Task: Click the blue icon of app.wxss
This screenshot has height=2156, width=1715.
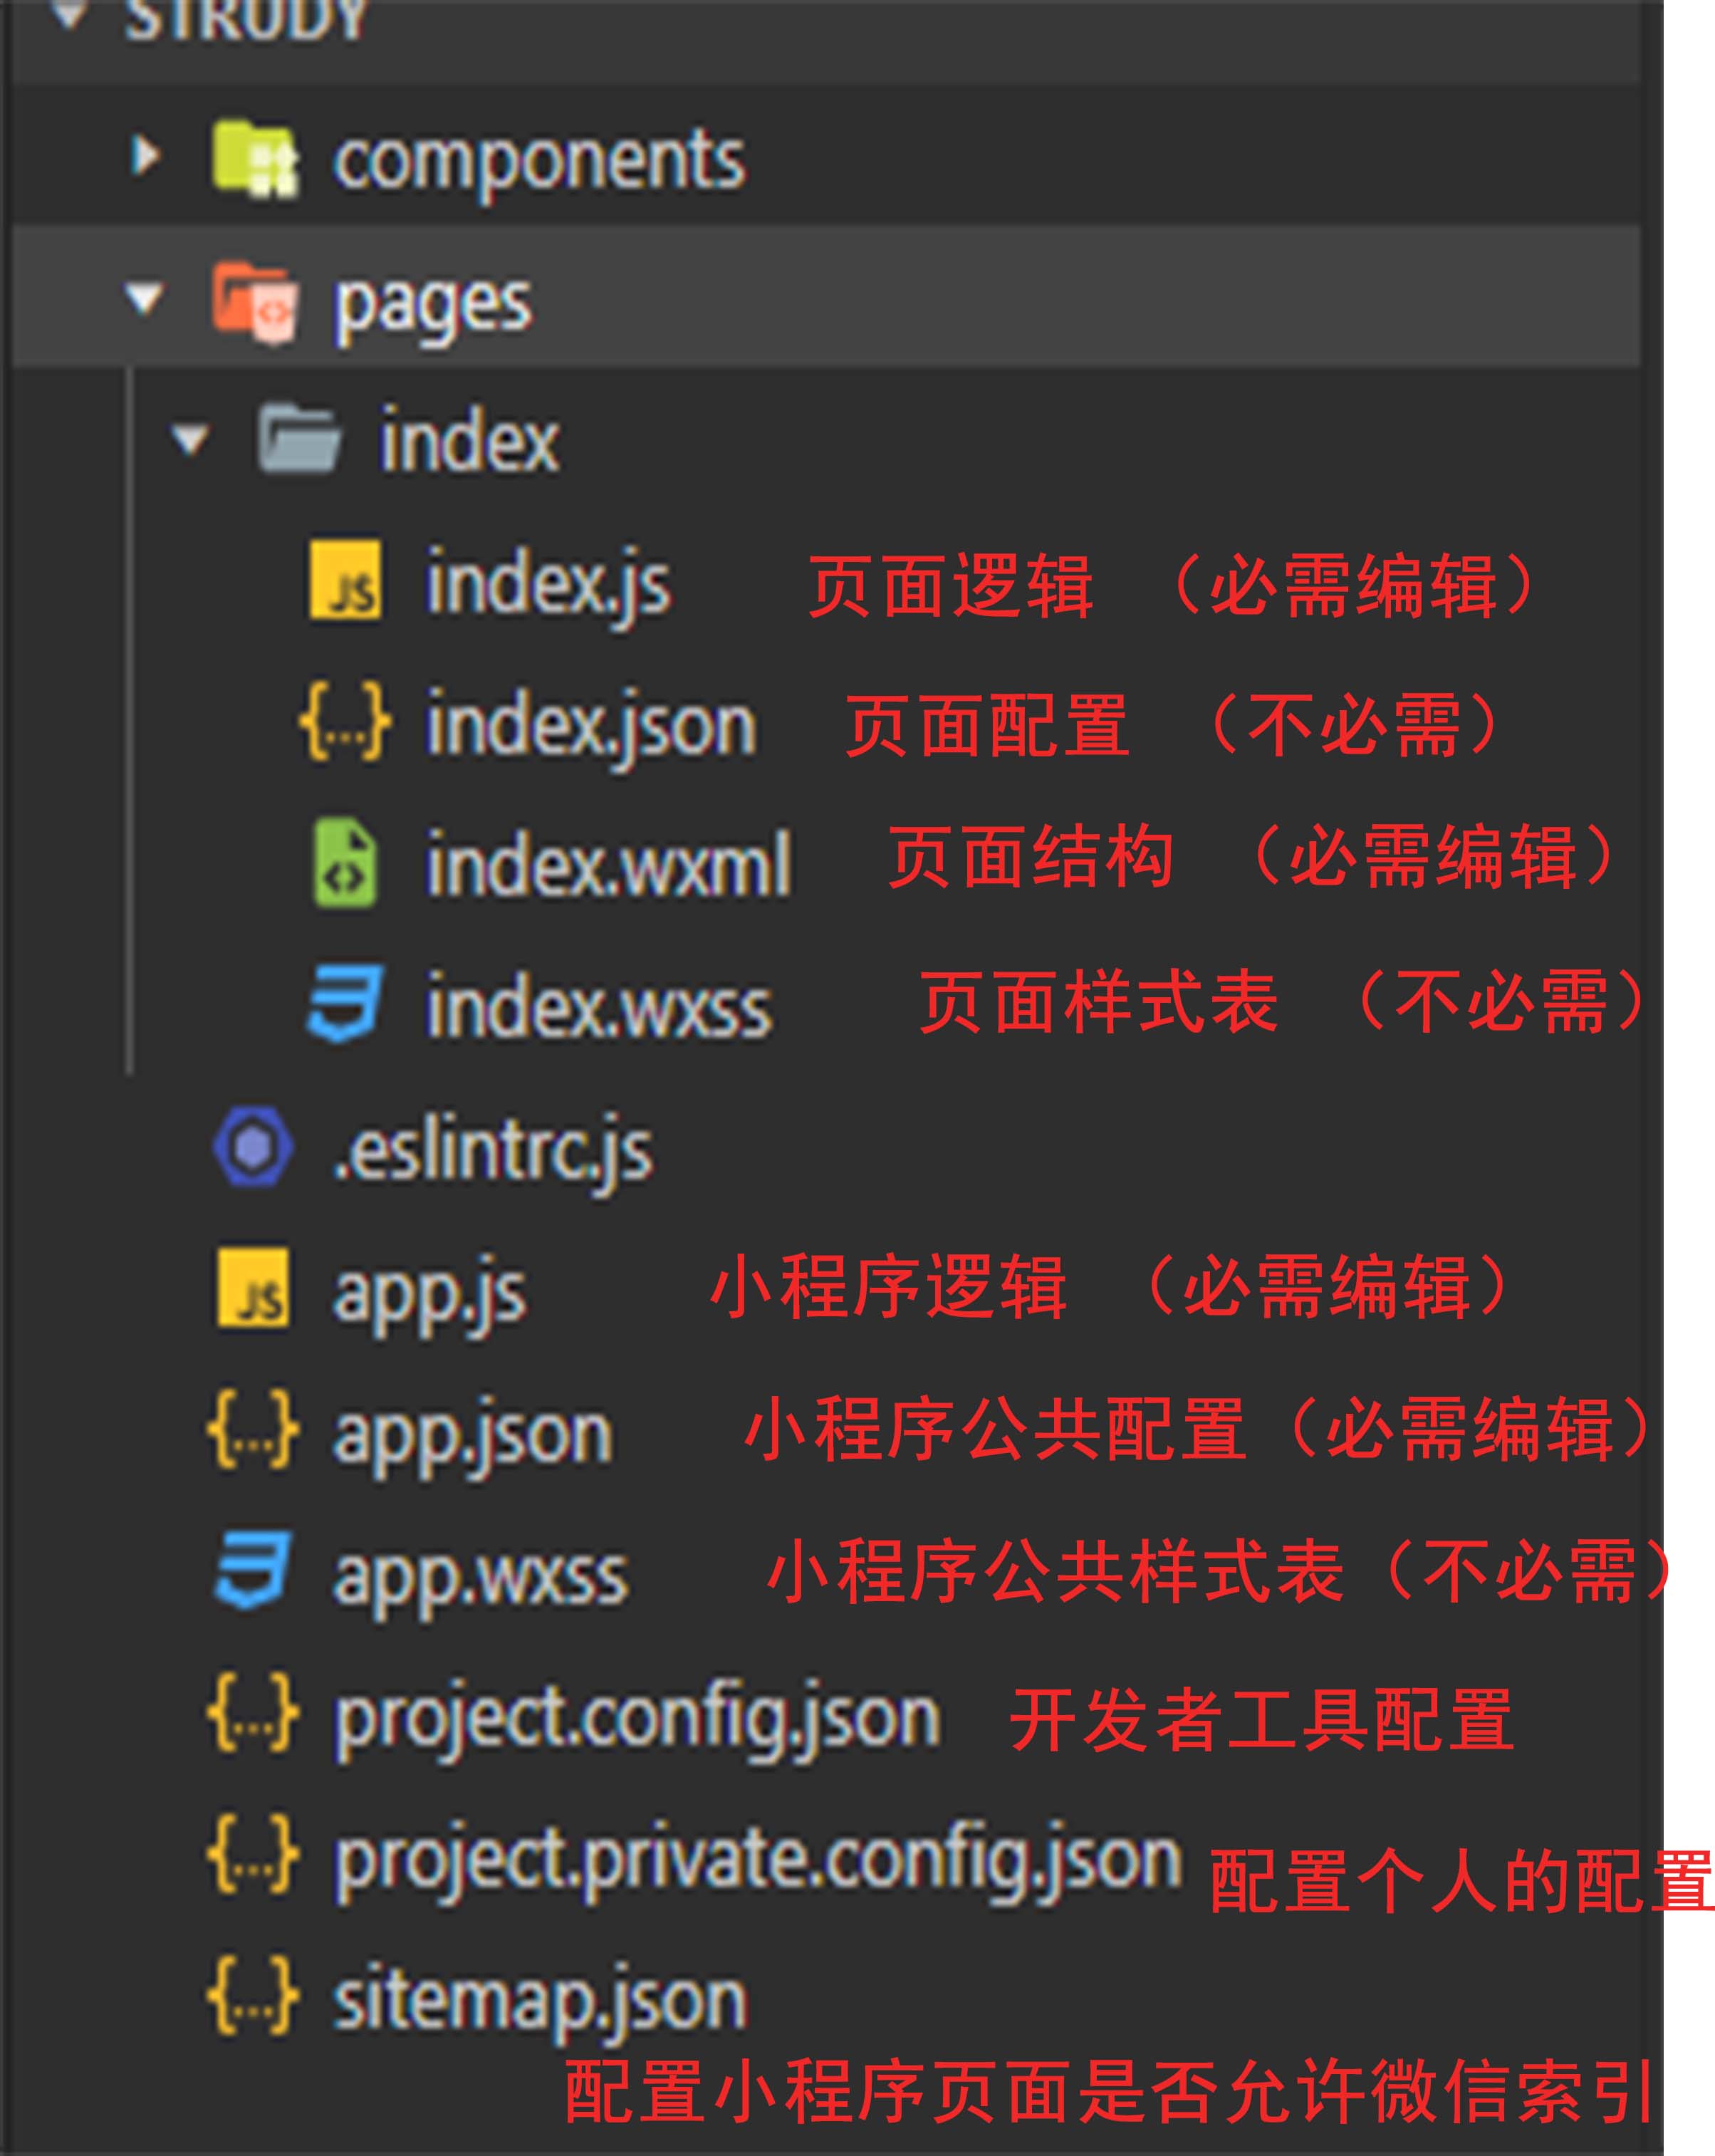Action: 253,1571
